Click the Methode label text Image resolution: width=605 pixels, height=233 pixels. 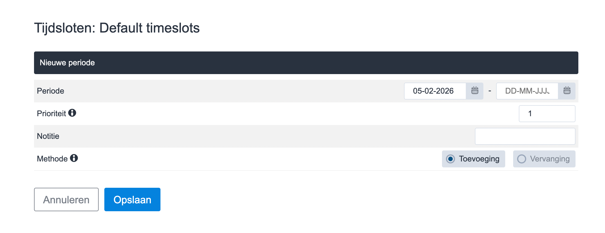click(52, 159)
